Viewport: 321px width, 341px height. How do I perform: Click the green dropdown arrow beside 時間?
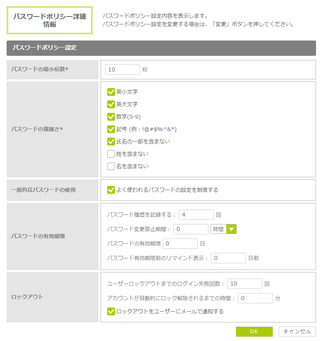point(231,229)
